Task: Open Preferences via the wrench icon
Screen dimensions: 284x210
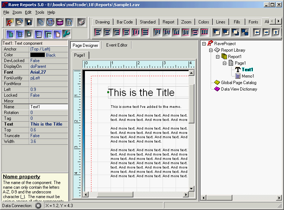Action: click(x=66, y=34)
